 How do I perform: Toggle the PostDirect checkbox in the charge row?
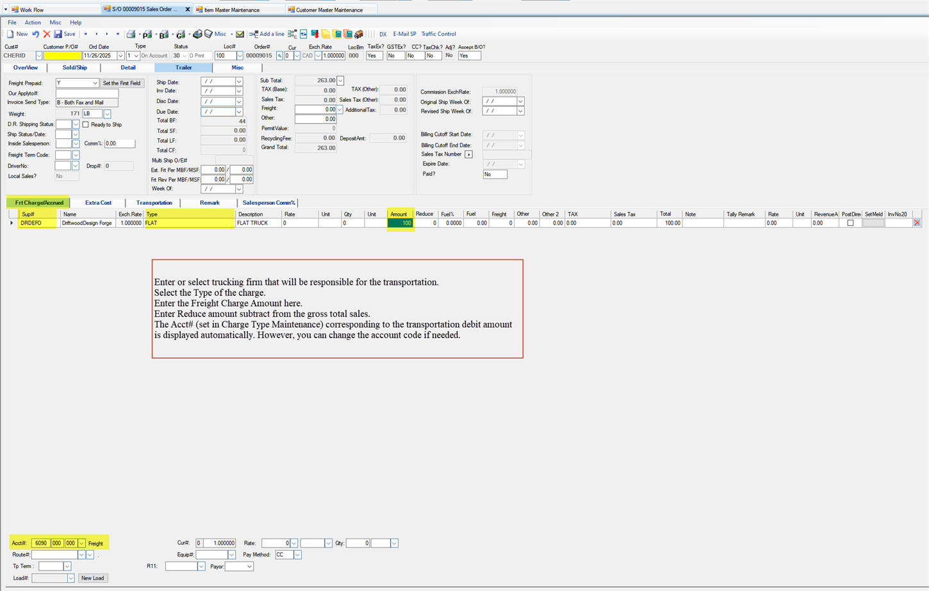click(x=850, y=222)
